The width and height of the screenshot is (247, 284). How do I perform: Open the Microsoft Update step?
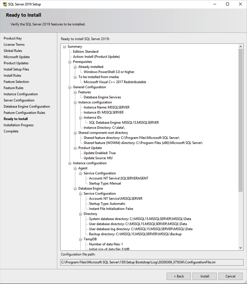(x=17, y=57)
